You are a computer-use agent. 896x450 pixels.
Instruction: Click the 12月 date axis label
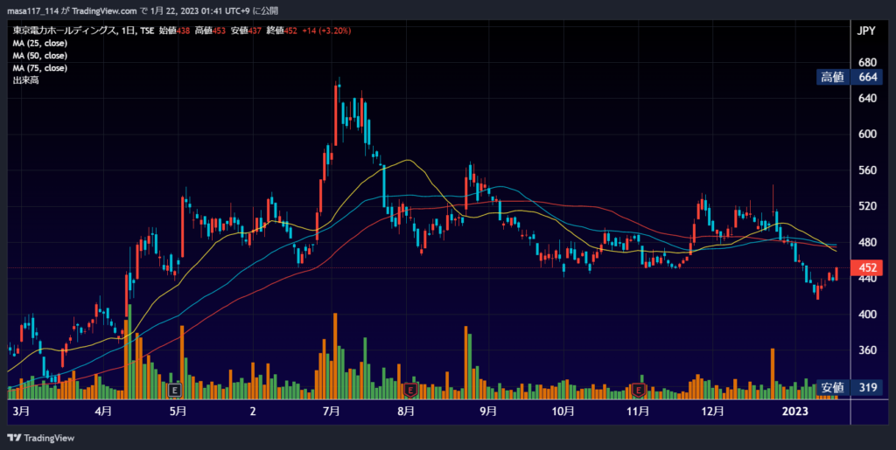(713, 412)
